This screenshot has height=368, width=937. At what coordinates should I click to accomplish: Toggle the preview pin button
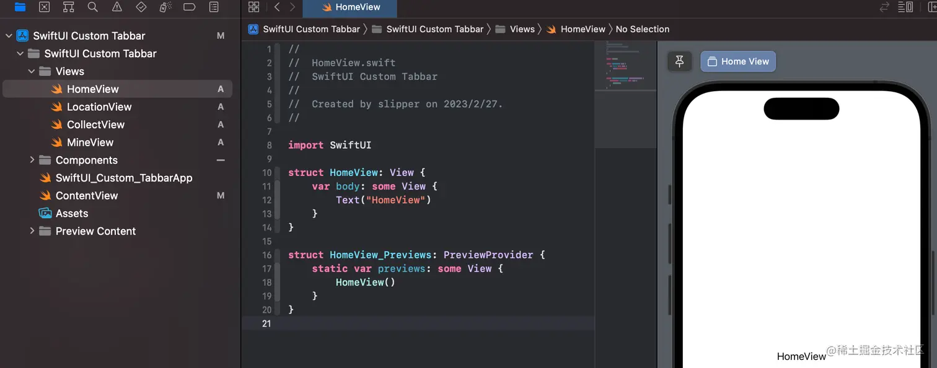pos(679,61)
